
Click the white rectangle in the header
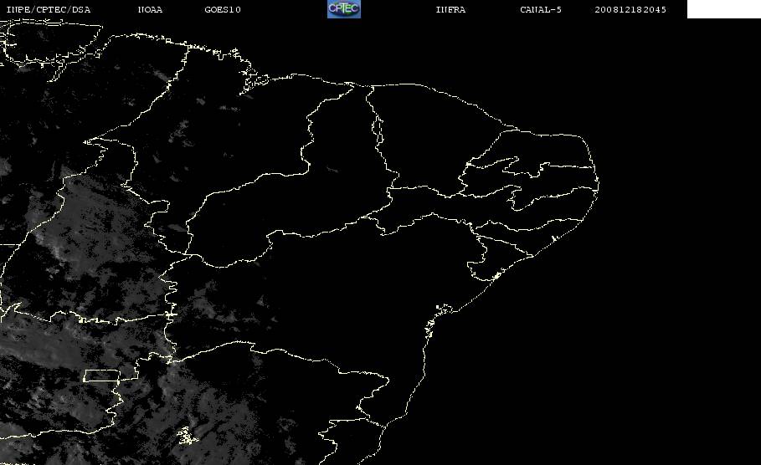[724, 9]
